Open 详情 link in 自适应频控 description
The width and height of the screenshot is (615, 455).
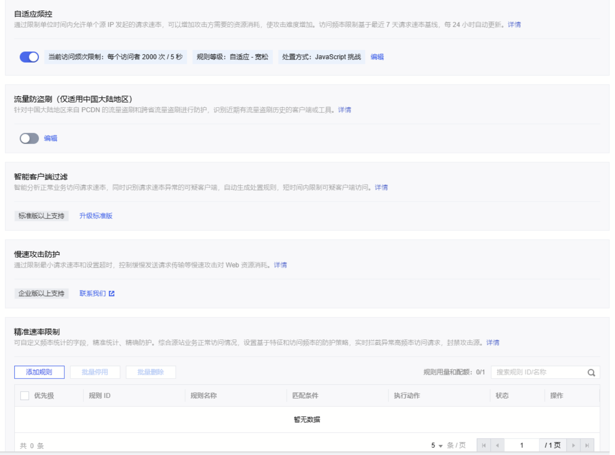514,25
